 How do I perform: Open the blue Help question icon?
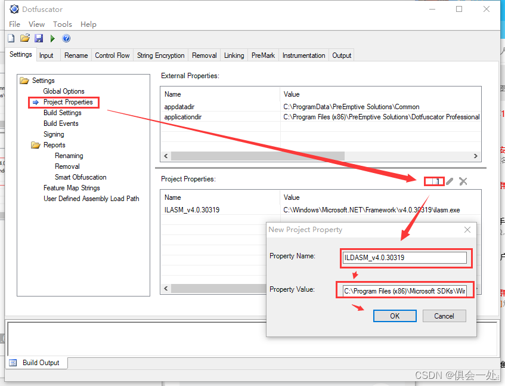66,38
